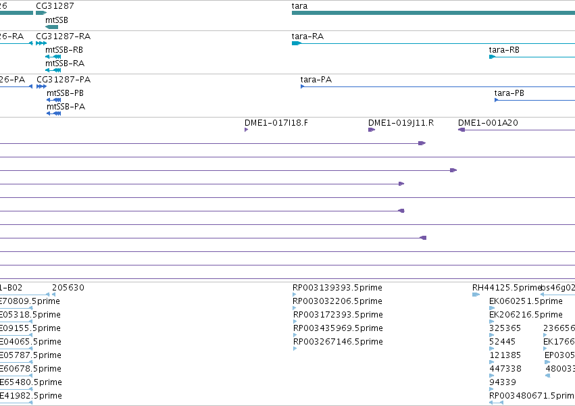This screenshot has height=406, width=575.
Task: Open the CG31287-PA protein label
Action: [x=64, y=80]
